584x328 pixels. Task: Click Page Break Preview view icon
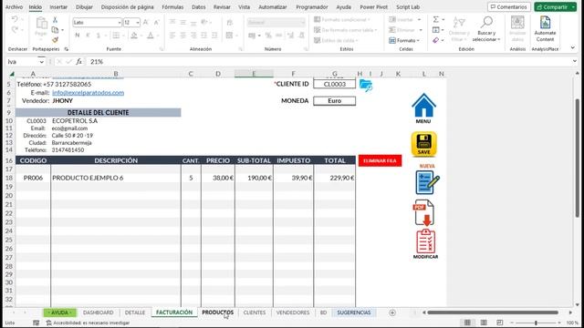coord(499,323)
